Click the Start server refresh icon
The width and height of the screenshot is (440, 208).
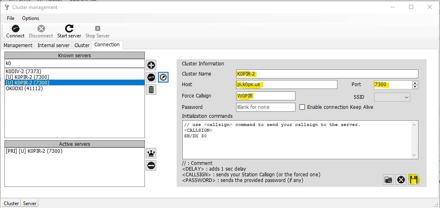[x=69, y=29]
